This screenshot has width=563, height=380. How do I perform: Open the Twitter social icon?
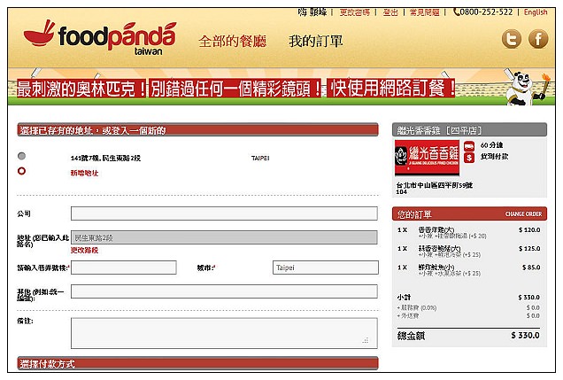click(512, 39)
